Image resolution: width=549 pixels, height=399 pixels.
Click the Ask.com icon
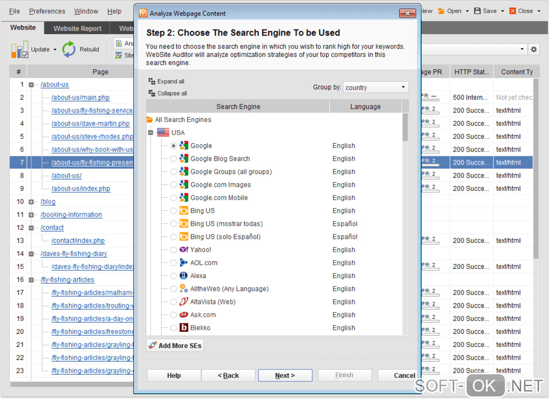pyautogui.click(x=184, y=315)
